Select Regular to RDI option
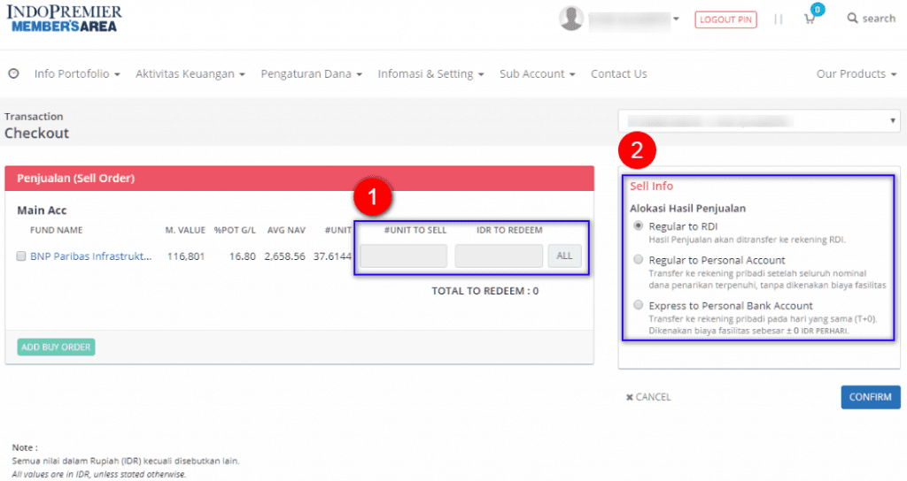 [x=638, y=225]
